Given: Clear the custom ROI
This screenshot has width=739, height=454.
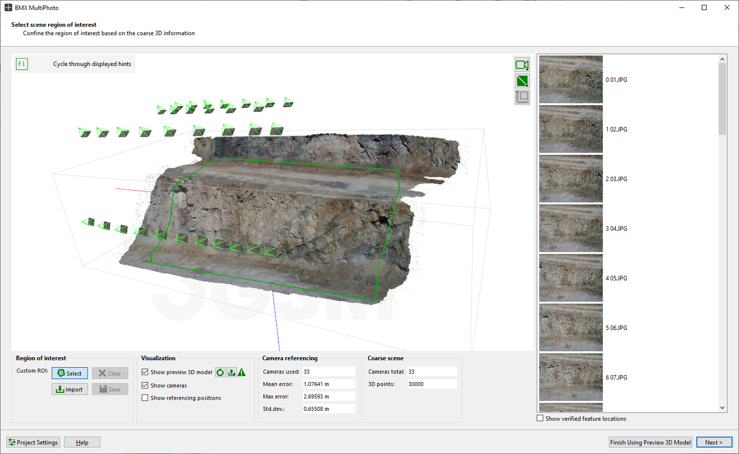Looking at the screenshot, I should pos(110,373).
